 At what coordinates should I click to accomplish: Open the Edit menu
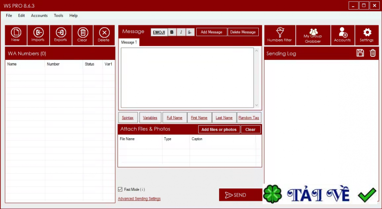[x=21, y=15]
